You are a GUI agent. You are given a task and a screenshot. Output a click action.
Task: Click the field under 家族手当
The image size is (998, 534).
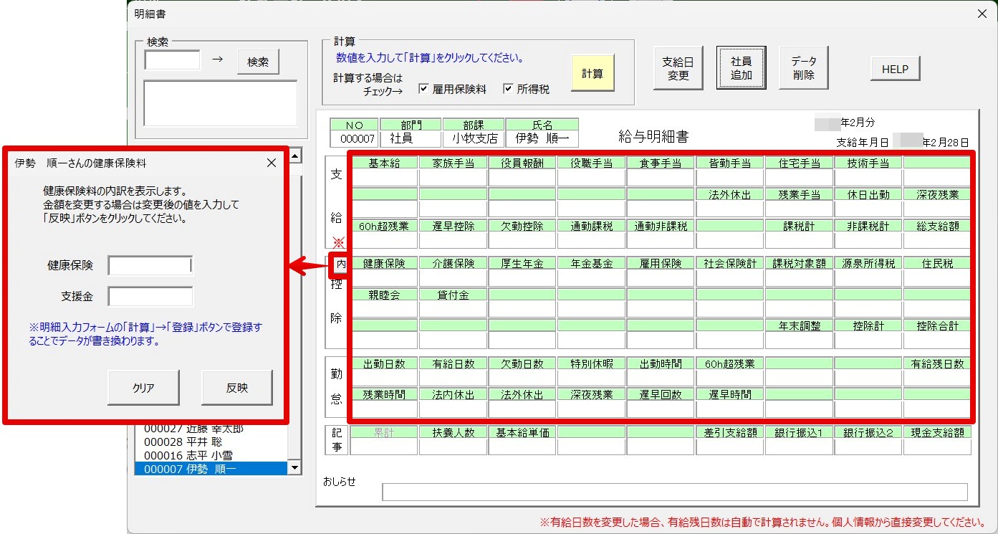(453, 178)
